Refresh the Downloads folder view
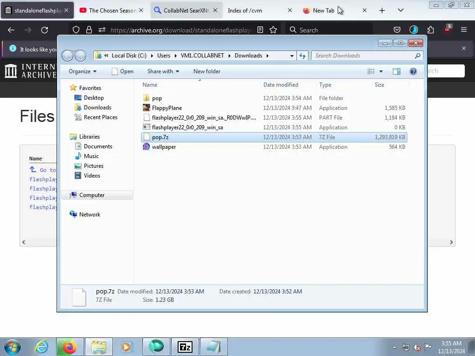 pos(302,56)
